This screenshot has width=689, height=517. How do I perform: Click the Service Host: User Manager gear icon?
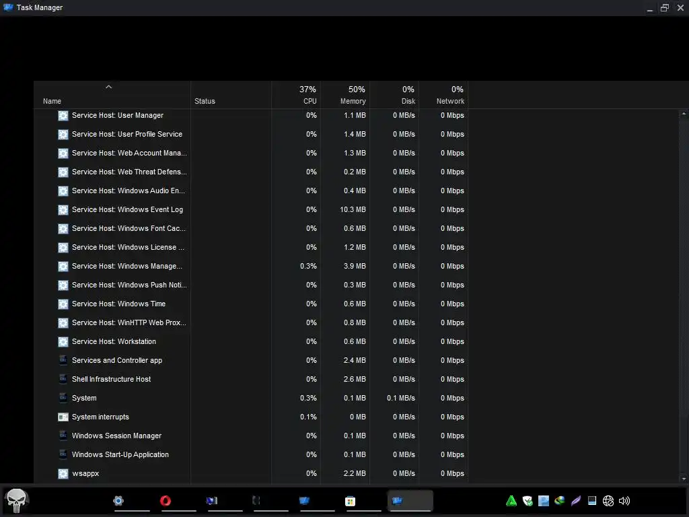coord(63,116)
